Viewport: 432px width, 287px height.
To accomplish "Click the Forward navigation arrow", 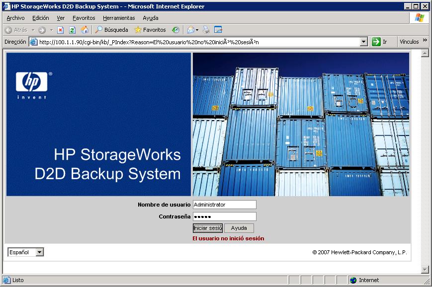I will 42,30.
